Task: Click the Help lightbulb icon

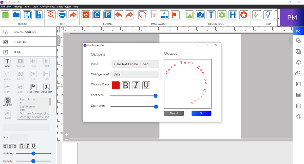Action: tap(268, 15)
